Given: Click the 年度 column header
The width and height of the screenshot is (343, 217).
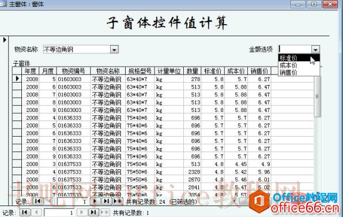Looking at the screenshot, I should [x=30, y=71].
